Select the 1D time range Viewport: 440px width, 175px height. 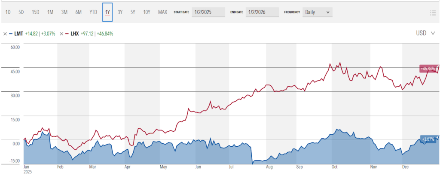pyautogui.click(x=8, y=12)
